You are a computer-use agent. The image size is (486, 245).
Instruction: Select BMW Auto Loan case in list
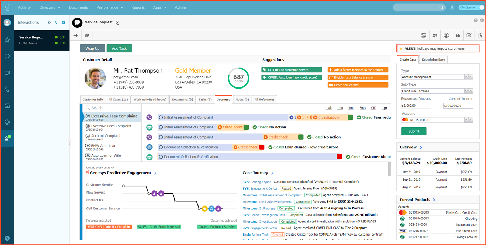[x=104, y=146]
